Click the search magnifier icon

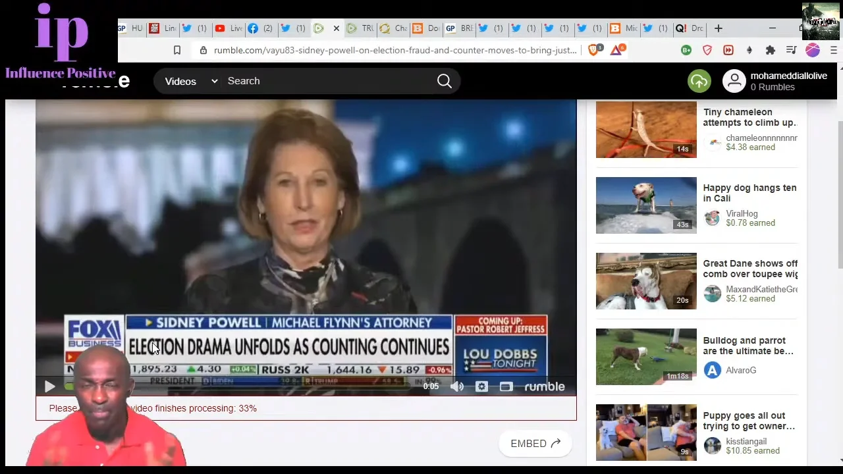445,81
